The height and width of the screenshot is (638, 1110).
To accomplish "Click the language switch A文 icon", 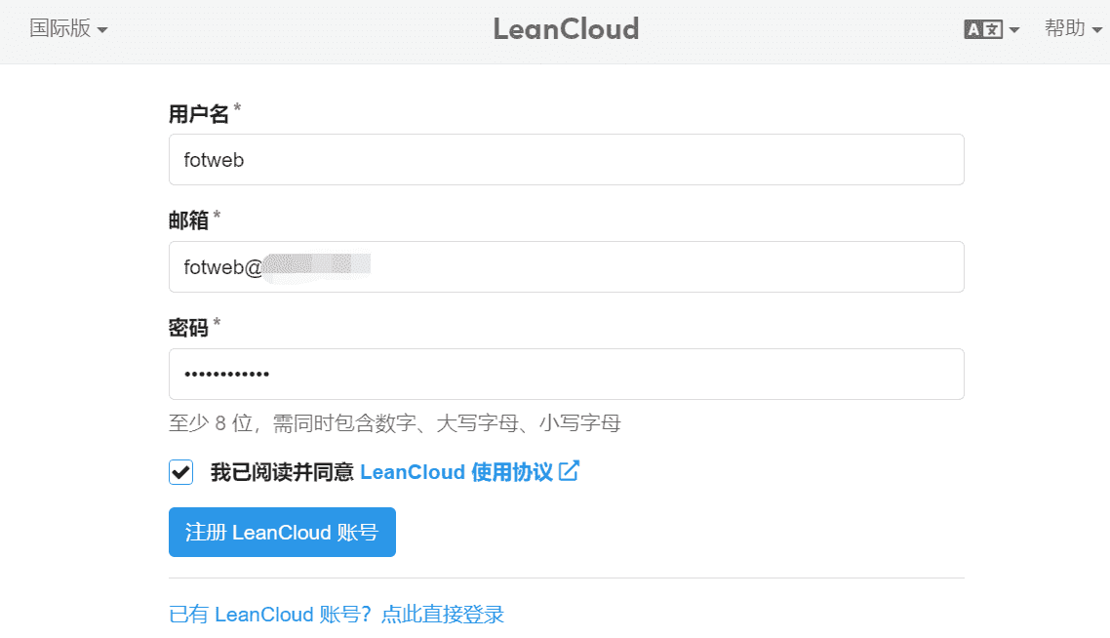I will click(x=982, y=29).
